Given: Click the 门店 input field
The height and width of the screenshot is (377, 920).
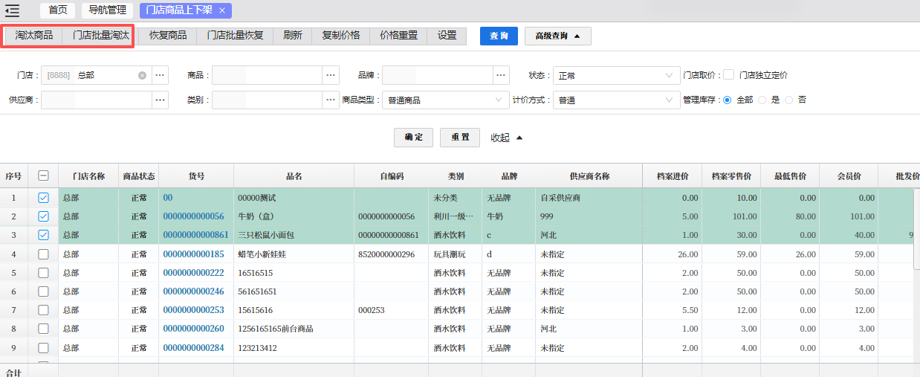Looking at the screenshot, I should tap(97, 75).
